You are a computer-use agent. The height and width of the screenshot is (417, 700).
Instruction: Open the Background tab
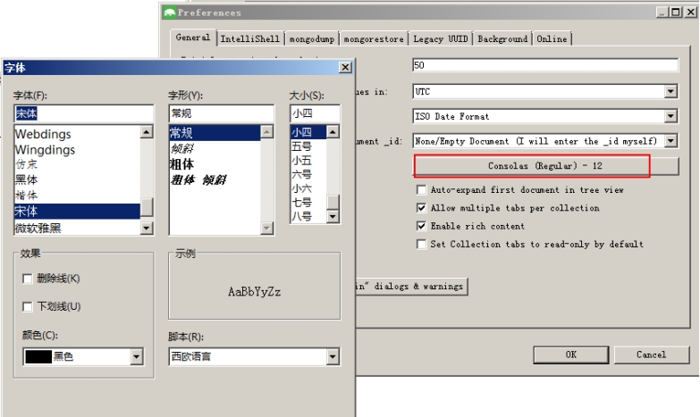coord(502,38)
